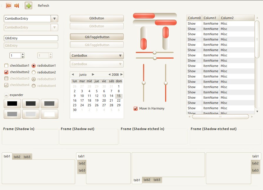Click the top horizontal red scrollbar thumb
Viewport: 263px width, 190px height.
(144, 16)
